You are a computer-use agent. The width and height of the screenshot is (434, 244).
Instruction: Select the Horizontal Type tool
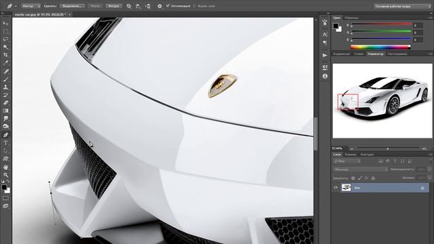click(x=5, y=143)
